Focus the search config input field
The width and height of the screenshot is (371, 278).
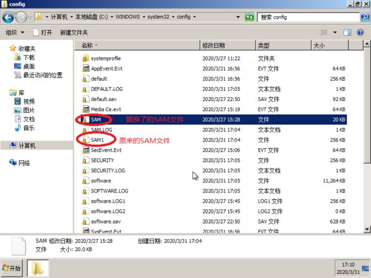(308, 17)
